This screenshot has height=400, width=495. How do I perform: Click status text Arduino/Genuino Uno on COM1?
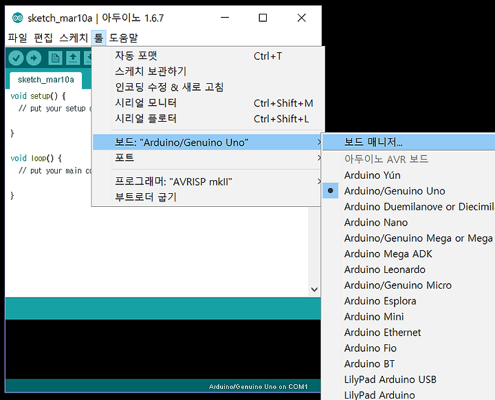coord(258,387)
